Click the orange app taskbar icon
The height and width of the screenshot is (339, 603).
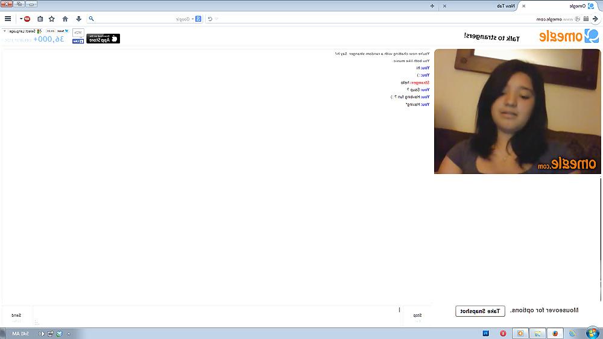pyautogui.click(x=520, y=333)
